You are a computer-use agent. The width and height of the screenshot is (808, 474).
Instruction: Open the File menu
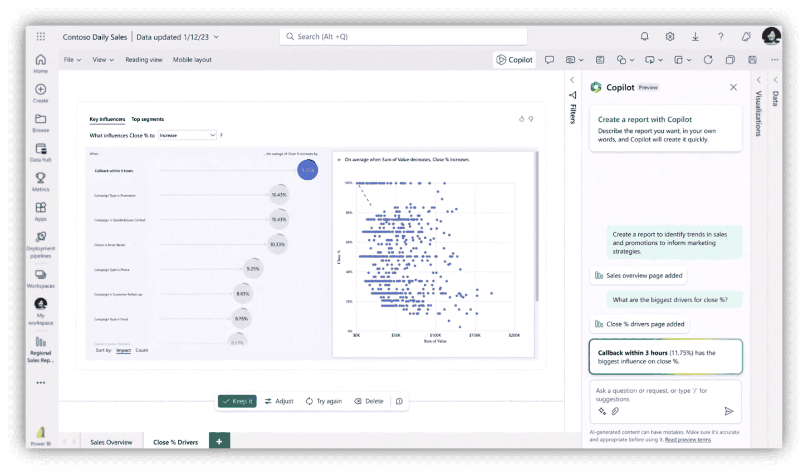72,60
